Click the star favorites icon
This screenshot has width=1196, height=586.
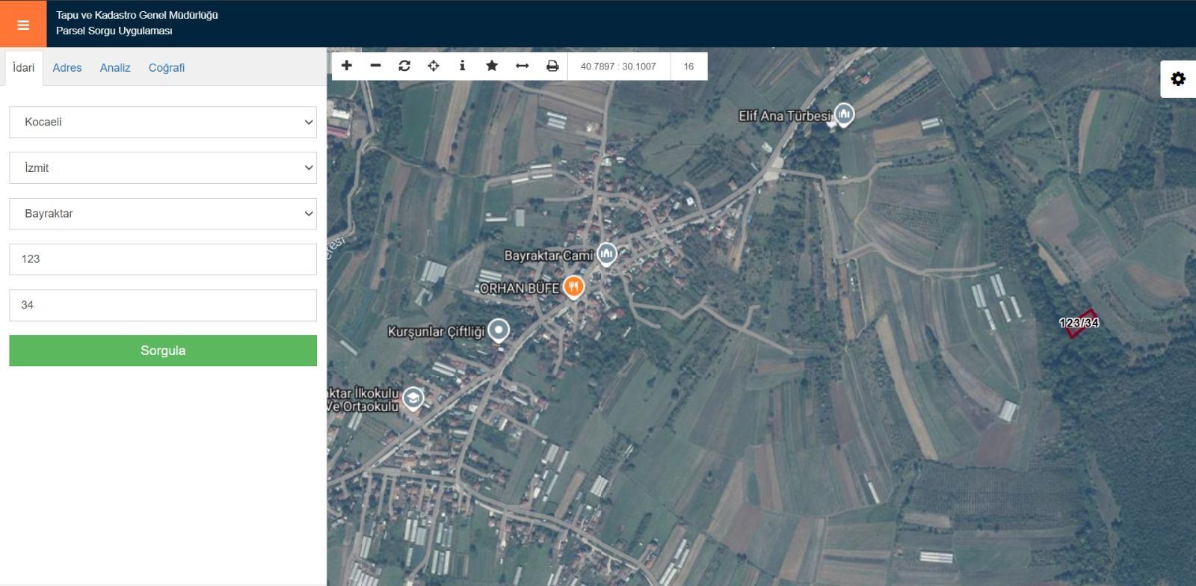click(x=492, y=66)
